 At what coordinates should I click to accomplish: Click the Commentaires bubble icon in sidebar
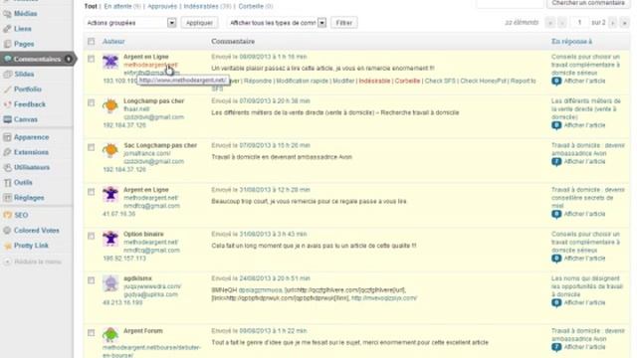click(7, 59)
